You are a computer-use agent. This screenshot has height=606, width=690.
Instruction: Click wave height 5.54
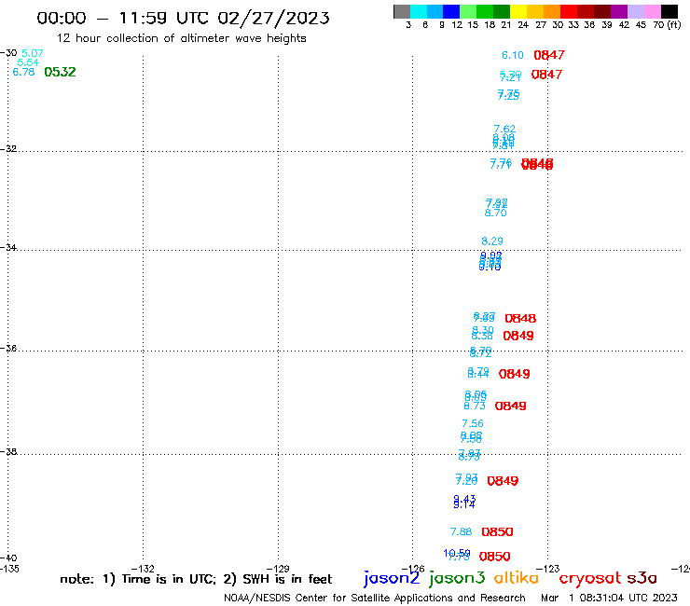point(28,62)
